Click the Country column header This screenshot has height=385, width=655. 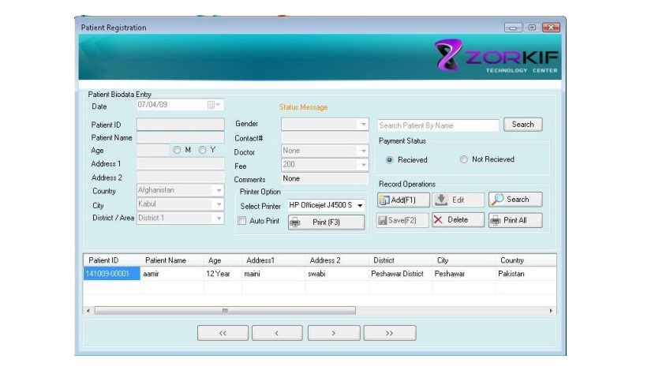[x=526, y=260]
